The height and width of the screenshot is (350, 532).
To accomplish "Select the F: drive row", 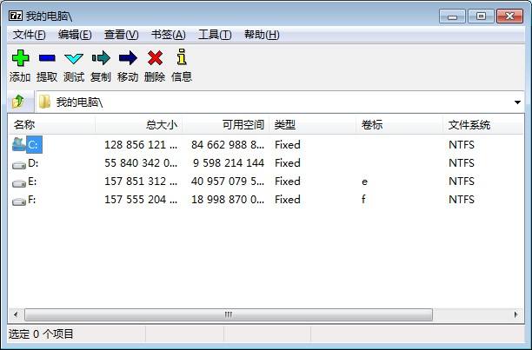I will (x=32, y=200).
